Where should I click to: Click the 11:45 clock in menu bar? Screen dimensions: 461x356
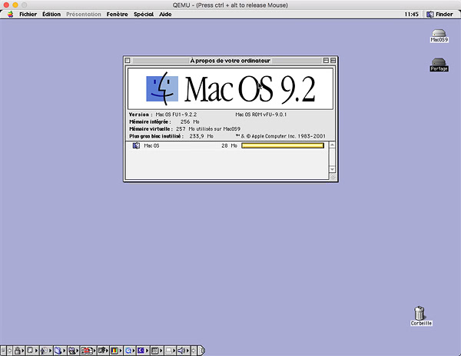(411, 14)
